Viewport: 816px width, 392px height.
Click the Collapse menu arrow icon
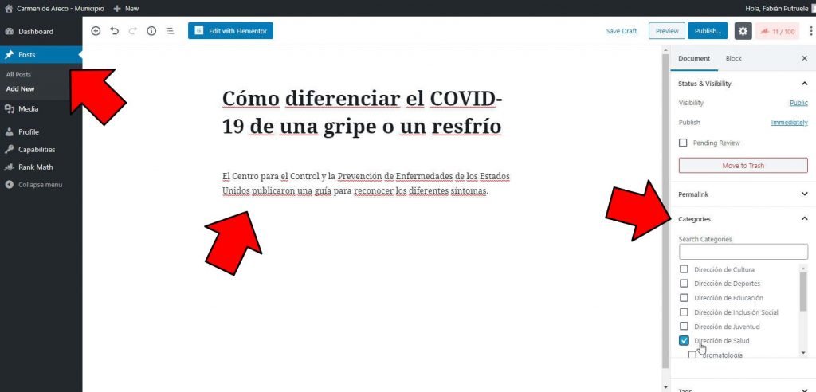pyautogui.click(x=9, y=185)
